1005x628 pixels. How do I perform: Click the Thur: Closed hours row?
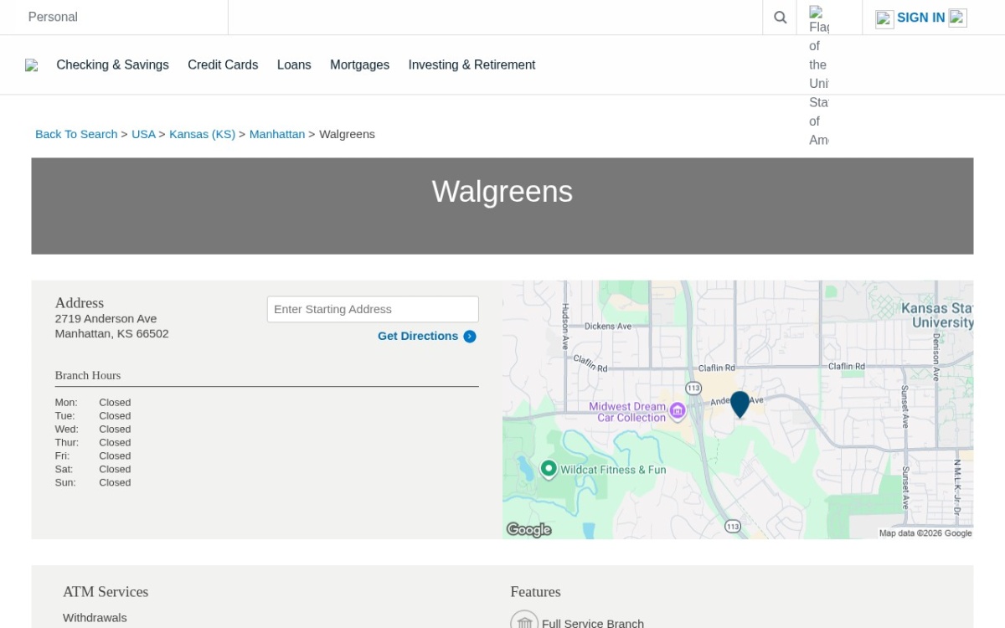pos(93,442)
